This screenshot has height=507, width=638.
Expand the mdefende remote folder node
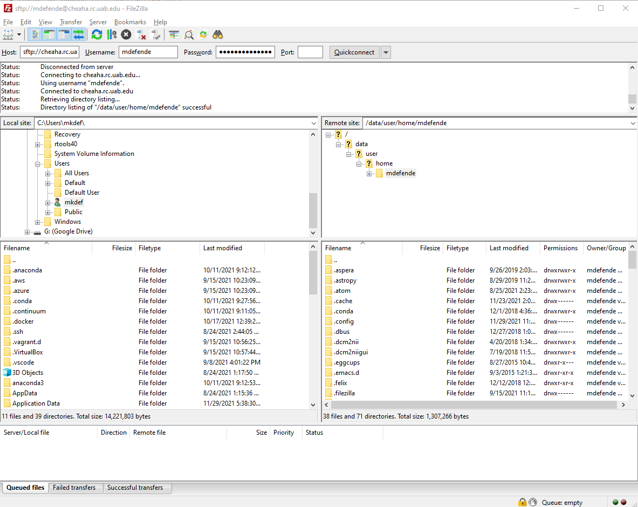click(369, 174)
